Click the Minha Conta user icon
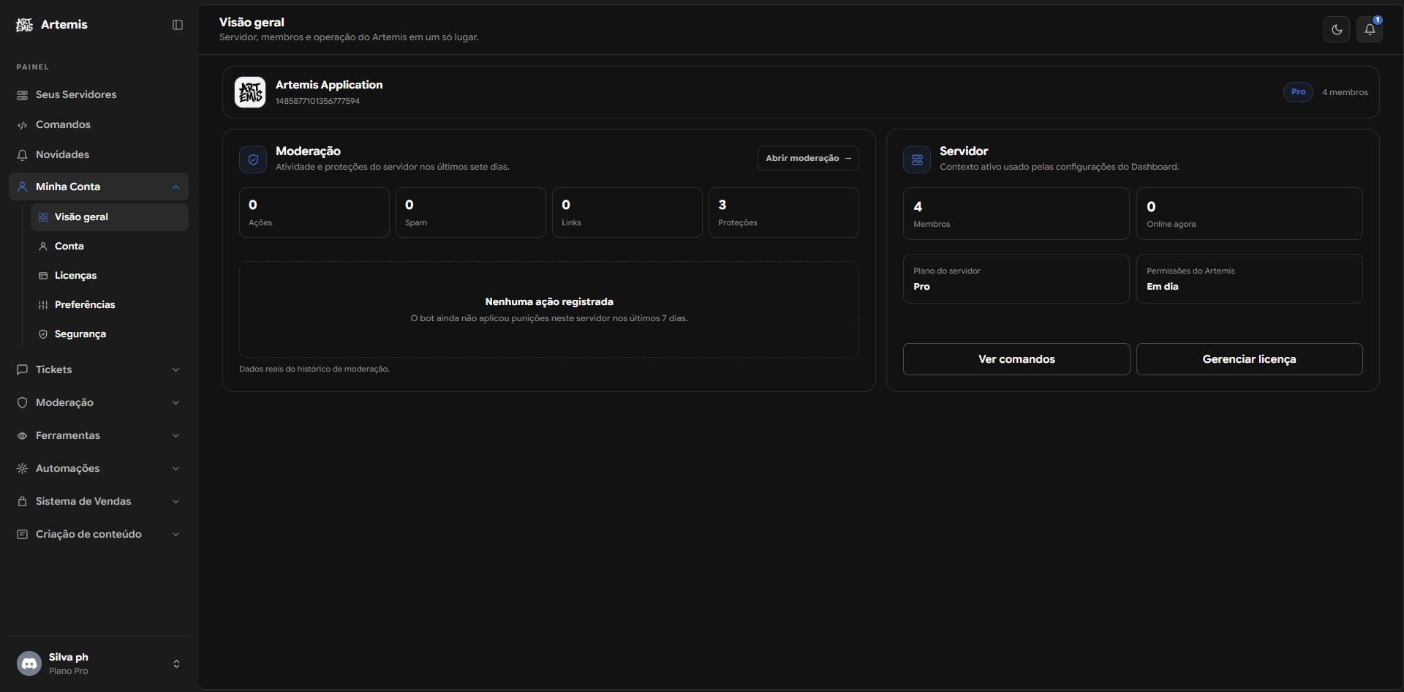This screenshot has width=1404, height=692. click(x=23, y=187)
